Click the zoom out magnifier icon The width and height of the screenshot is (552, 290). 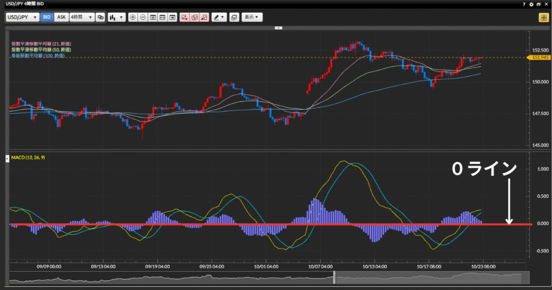pos(143,17)
